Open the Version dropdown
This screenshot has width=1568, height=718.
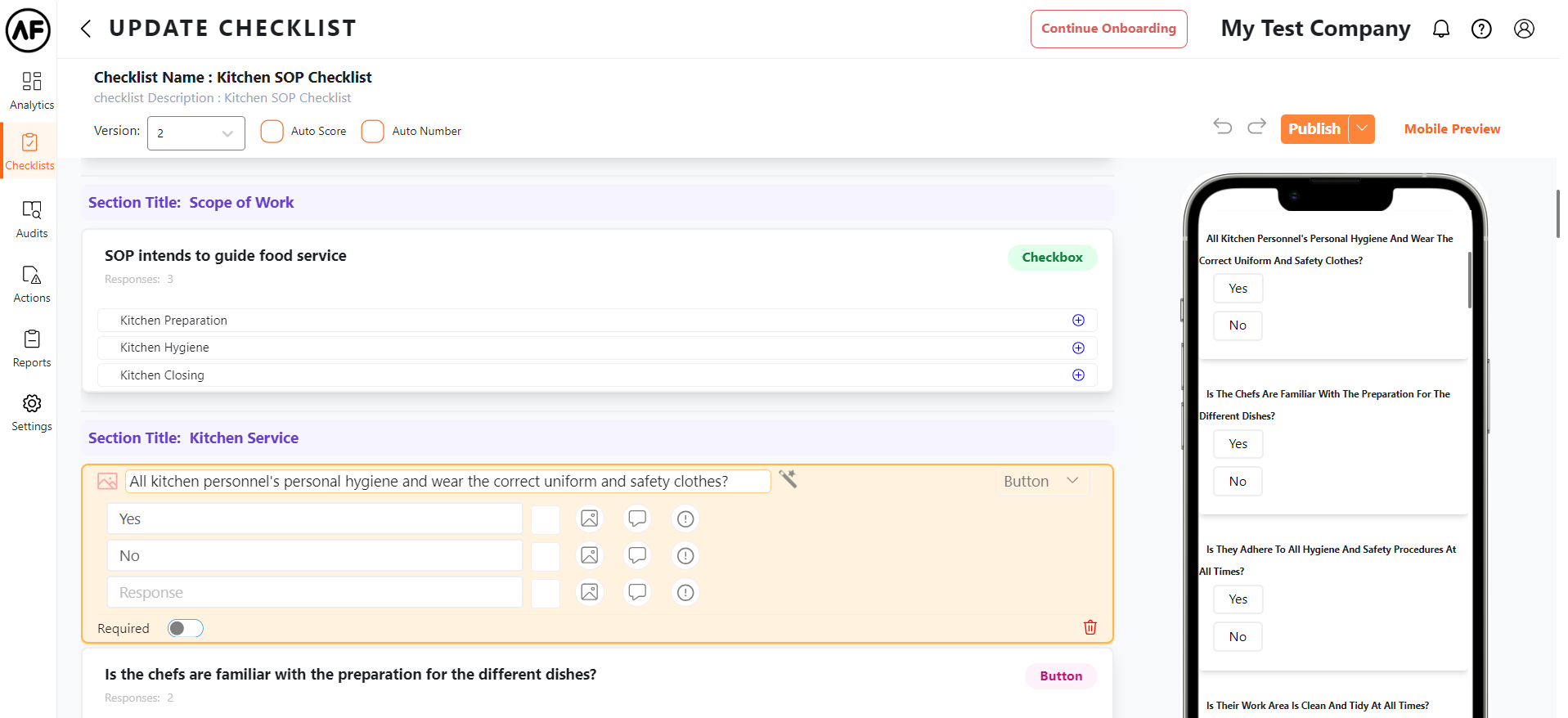tap(195, 133)
